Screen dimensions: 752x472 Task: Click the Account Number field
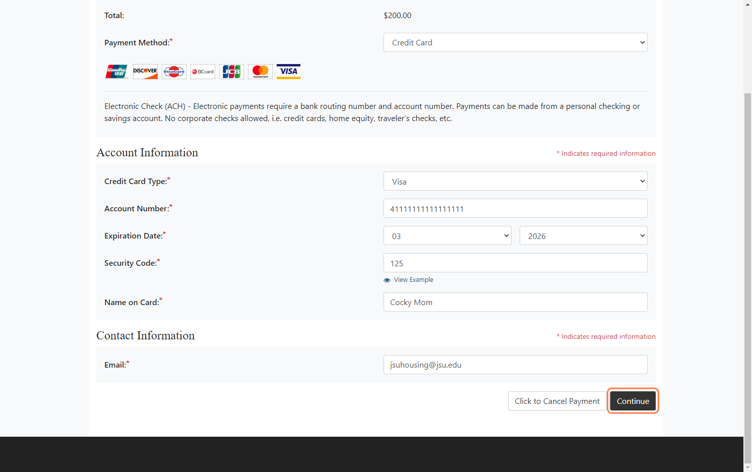(x=515, y=208)
